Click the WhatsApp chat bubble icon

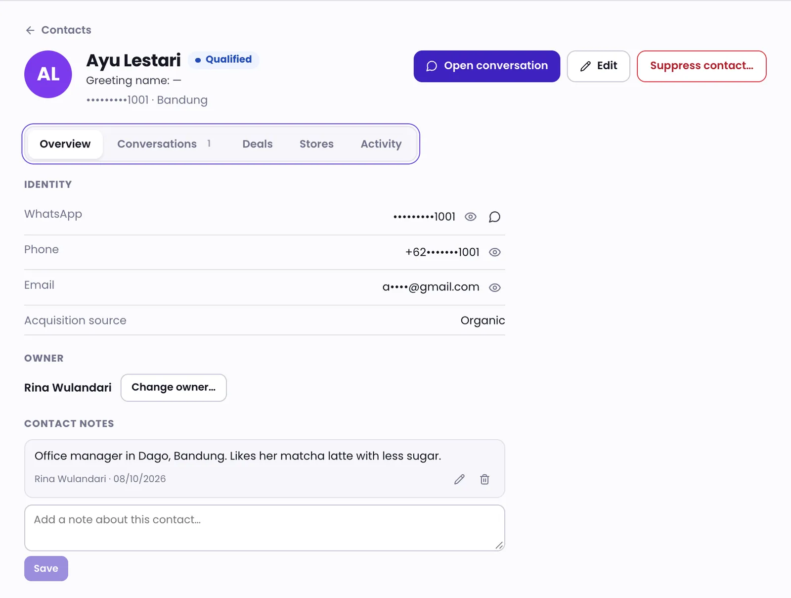pyautogui.click(x=494, y=217)
